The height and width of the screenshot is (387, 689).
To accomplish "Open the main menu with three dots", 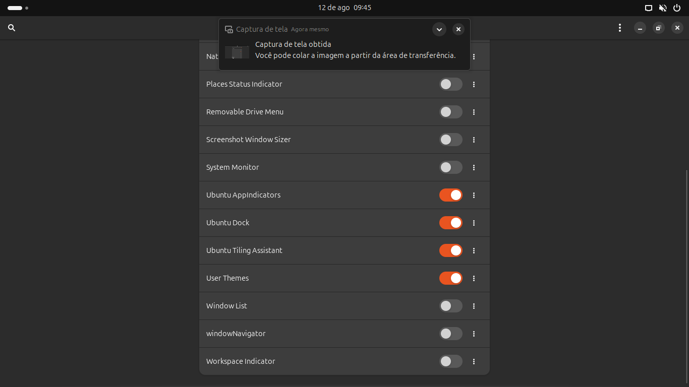I will pos(620,28).
